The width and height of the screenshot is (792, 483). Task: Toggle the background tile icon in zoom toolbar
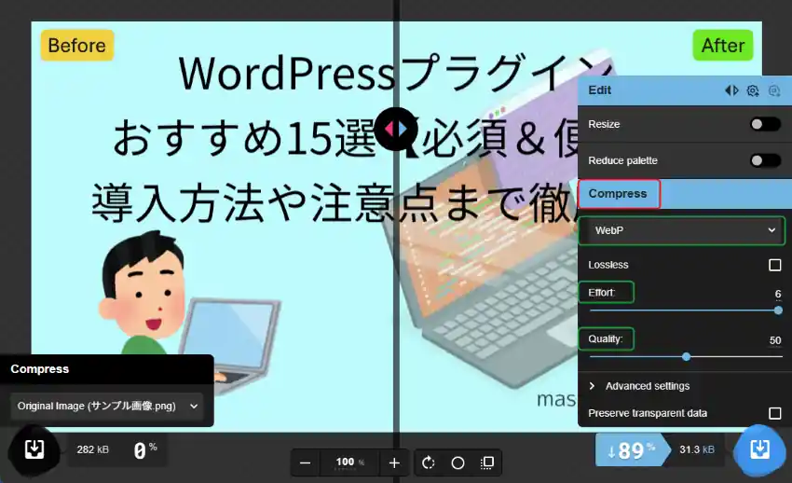click(487, 462)
